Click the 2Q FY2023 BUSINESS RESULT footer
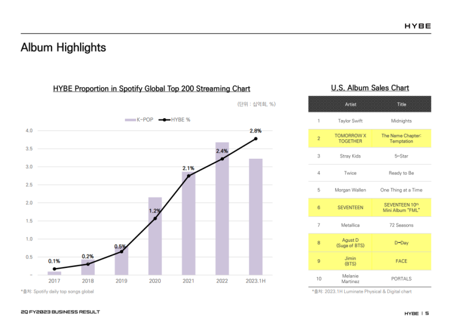Image resolution: width=451 pixels, height=326 pixels. coord(61,312)
